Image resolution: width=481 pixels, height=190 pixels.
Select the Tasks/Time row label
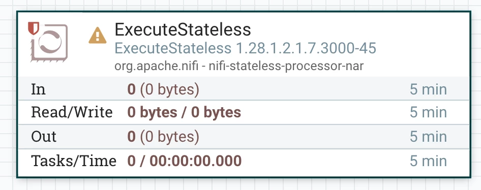click(x=74, y=161)
